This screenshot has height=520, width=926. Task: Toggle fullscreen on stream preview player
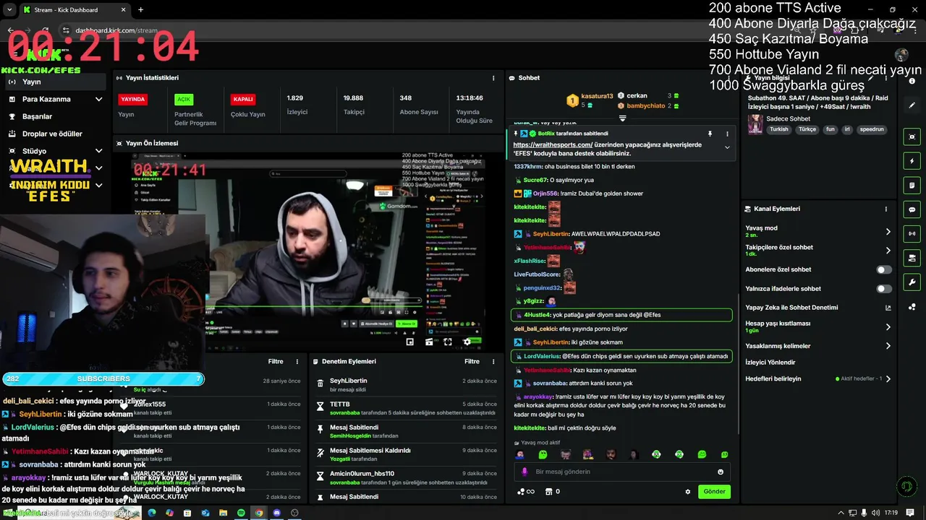[x=448, y=342]
